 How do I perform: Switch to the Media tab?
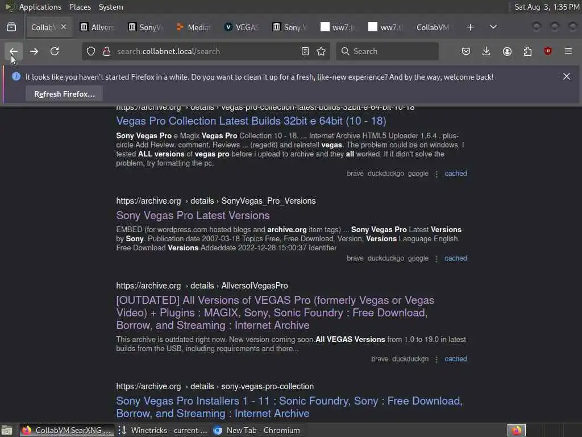193,27
